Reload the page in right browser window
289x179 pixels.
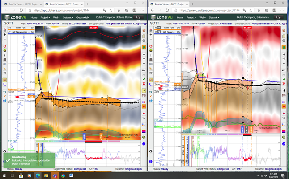point(167,10)
